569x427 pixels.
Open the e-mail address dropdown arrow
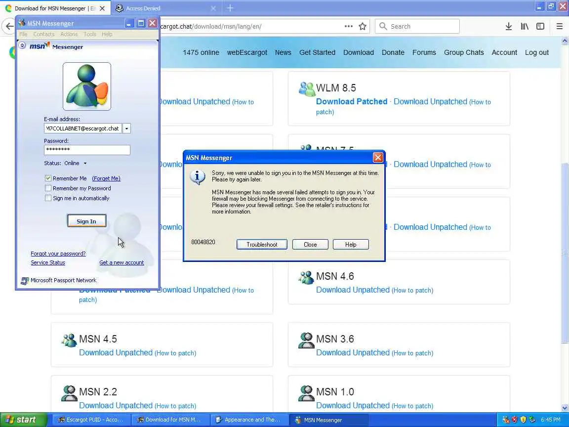[126, 128]
